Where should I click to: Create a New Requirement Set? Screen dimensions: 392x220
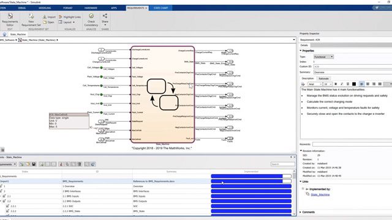click(x=31, y=20)
